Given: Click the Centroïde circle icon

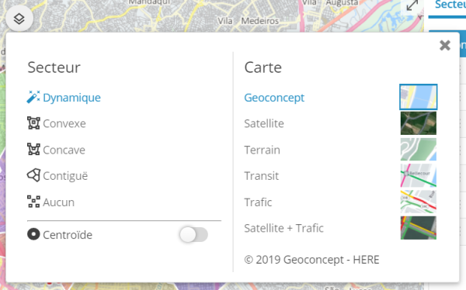Looking at the screenshot, I should click(x=33, y=234).
